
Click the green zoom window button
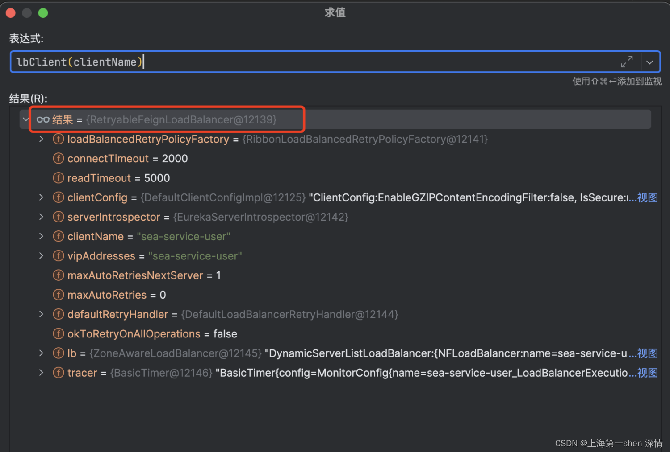tap(43, 13)
